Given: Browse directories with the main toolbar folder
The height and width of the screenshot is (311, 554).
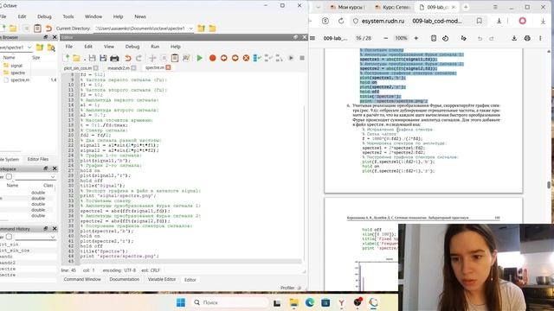Looking at the screenshot, I should pos(212,29).
